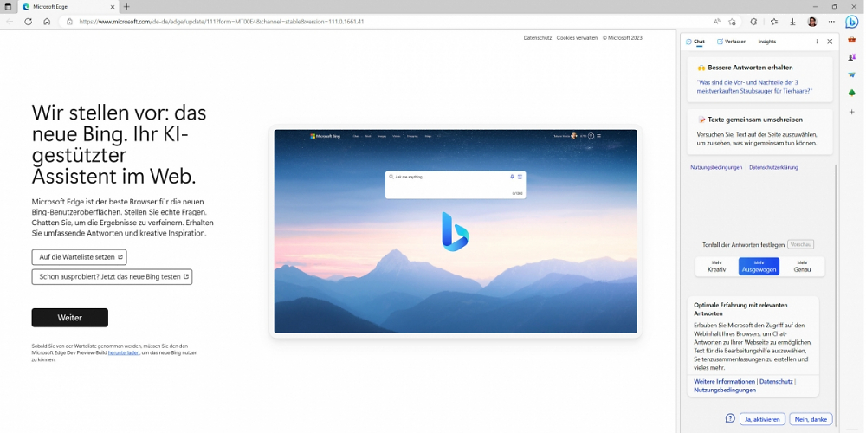Screen dimensions: 866x433
Task: Add this page to favorites star
Action: click(x=732, y=22)
